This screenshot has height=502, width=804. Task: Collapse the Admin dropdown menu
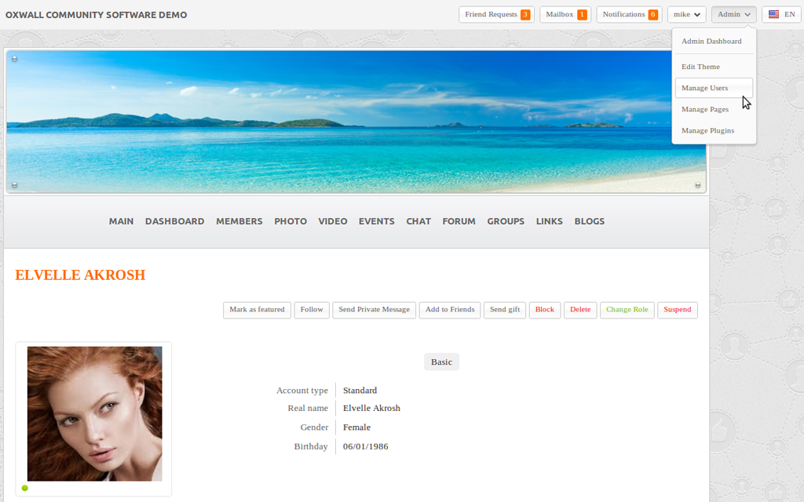(733, 15)
